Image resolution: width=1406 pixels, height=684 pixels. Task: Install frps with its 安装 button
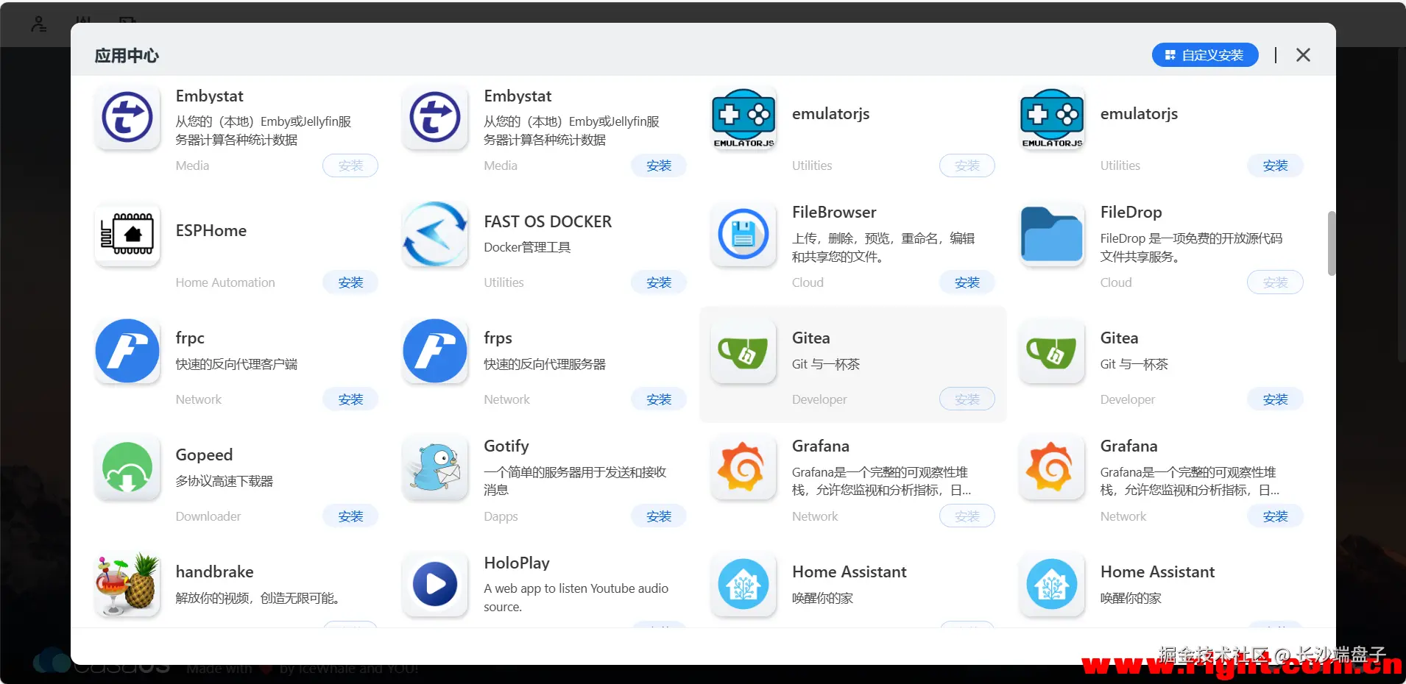click(x=659, y=399)
